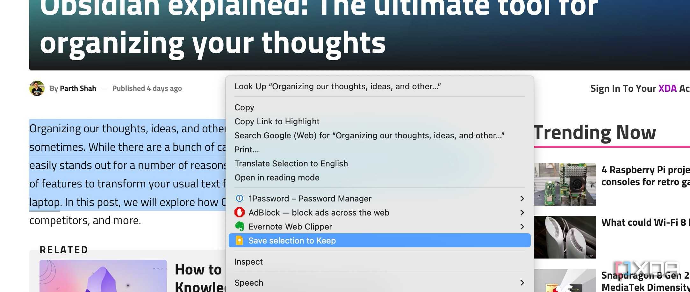Image resolution: width=690 pixels, height=292 pixels.
Task: Open the 4 Raspberry Pi projects article
Action: (x=645, y=176)
